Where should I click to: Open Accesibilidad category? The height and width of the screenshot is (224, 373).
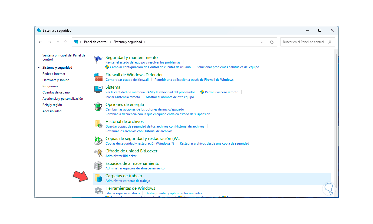[x=52, y=111]
